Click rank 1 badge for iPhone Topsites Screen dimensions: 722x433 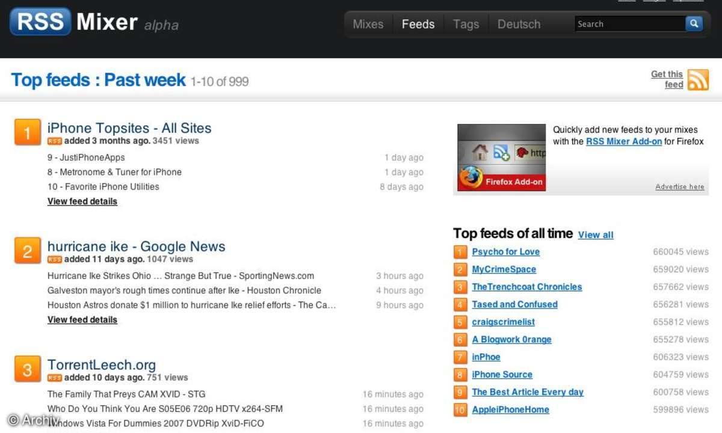[27, 132]
